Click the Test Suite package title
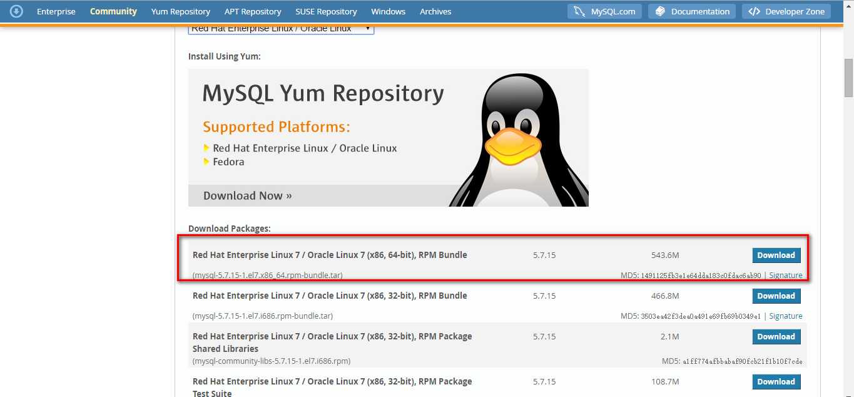Image resolution: width=854 pixels, height=397 pixels. coord(332,387)
